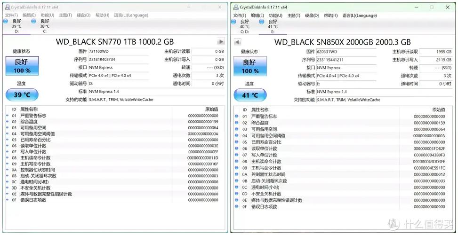
Task: Click status dot for 02 综合温度 in SN770 list
Action: pos(8,122)
